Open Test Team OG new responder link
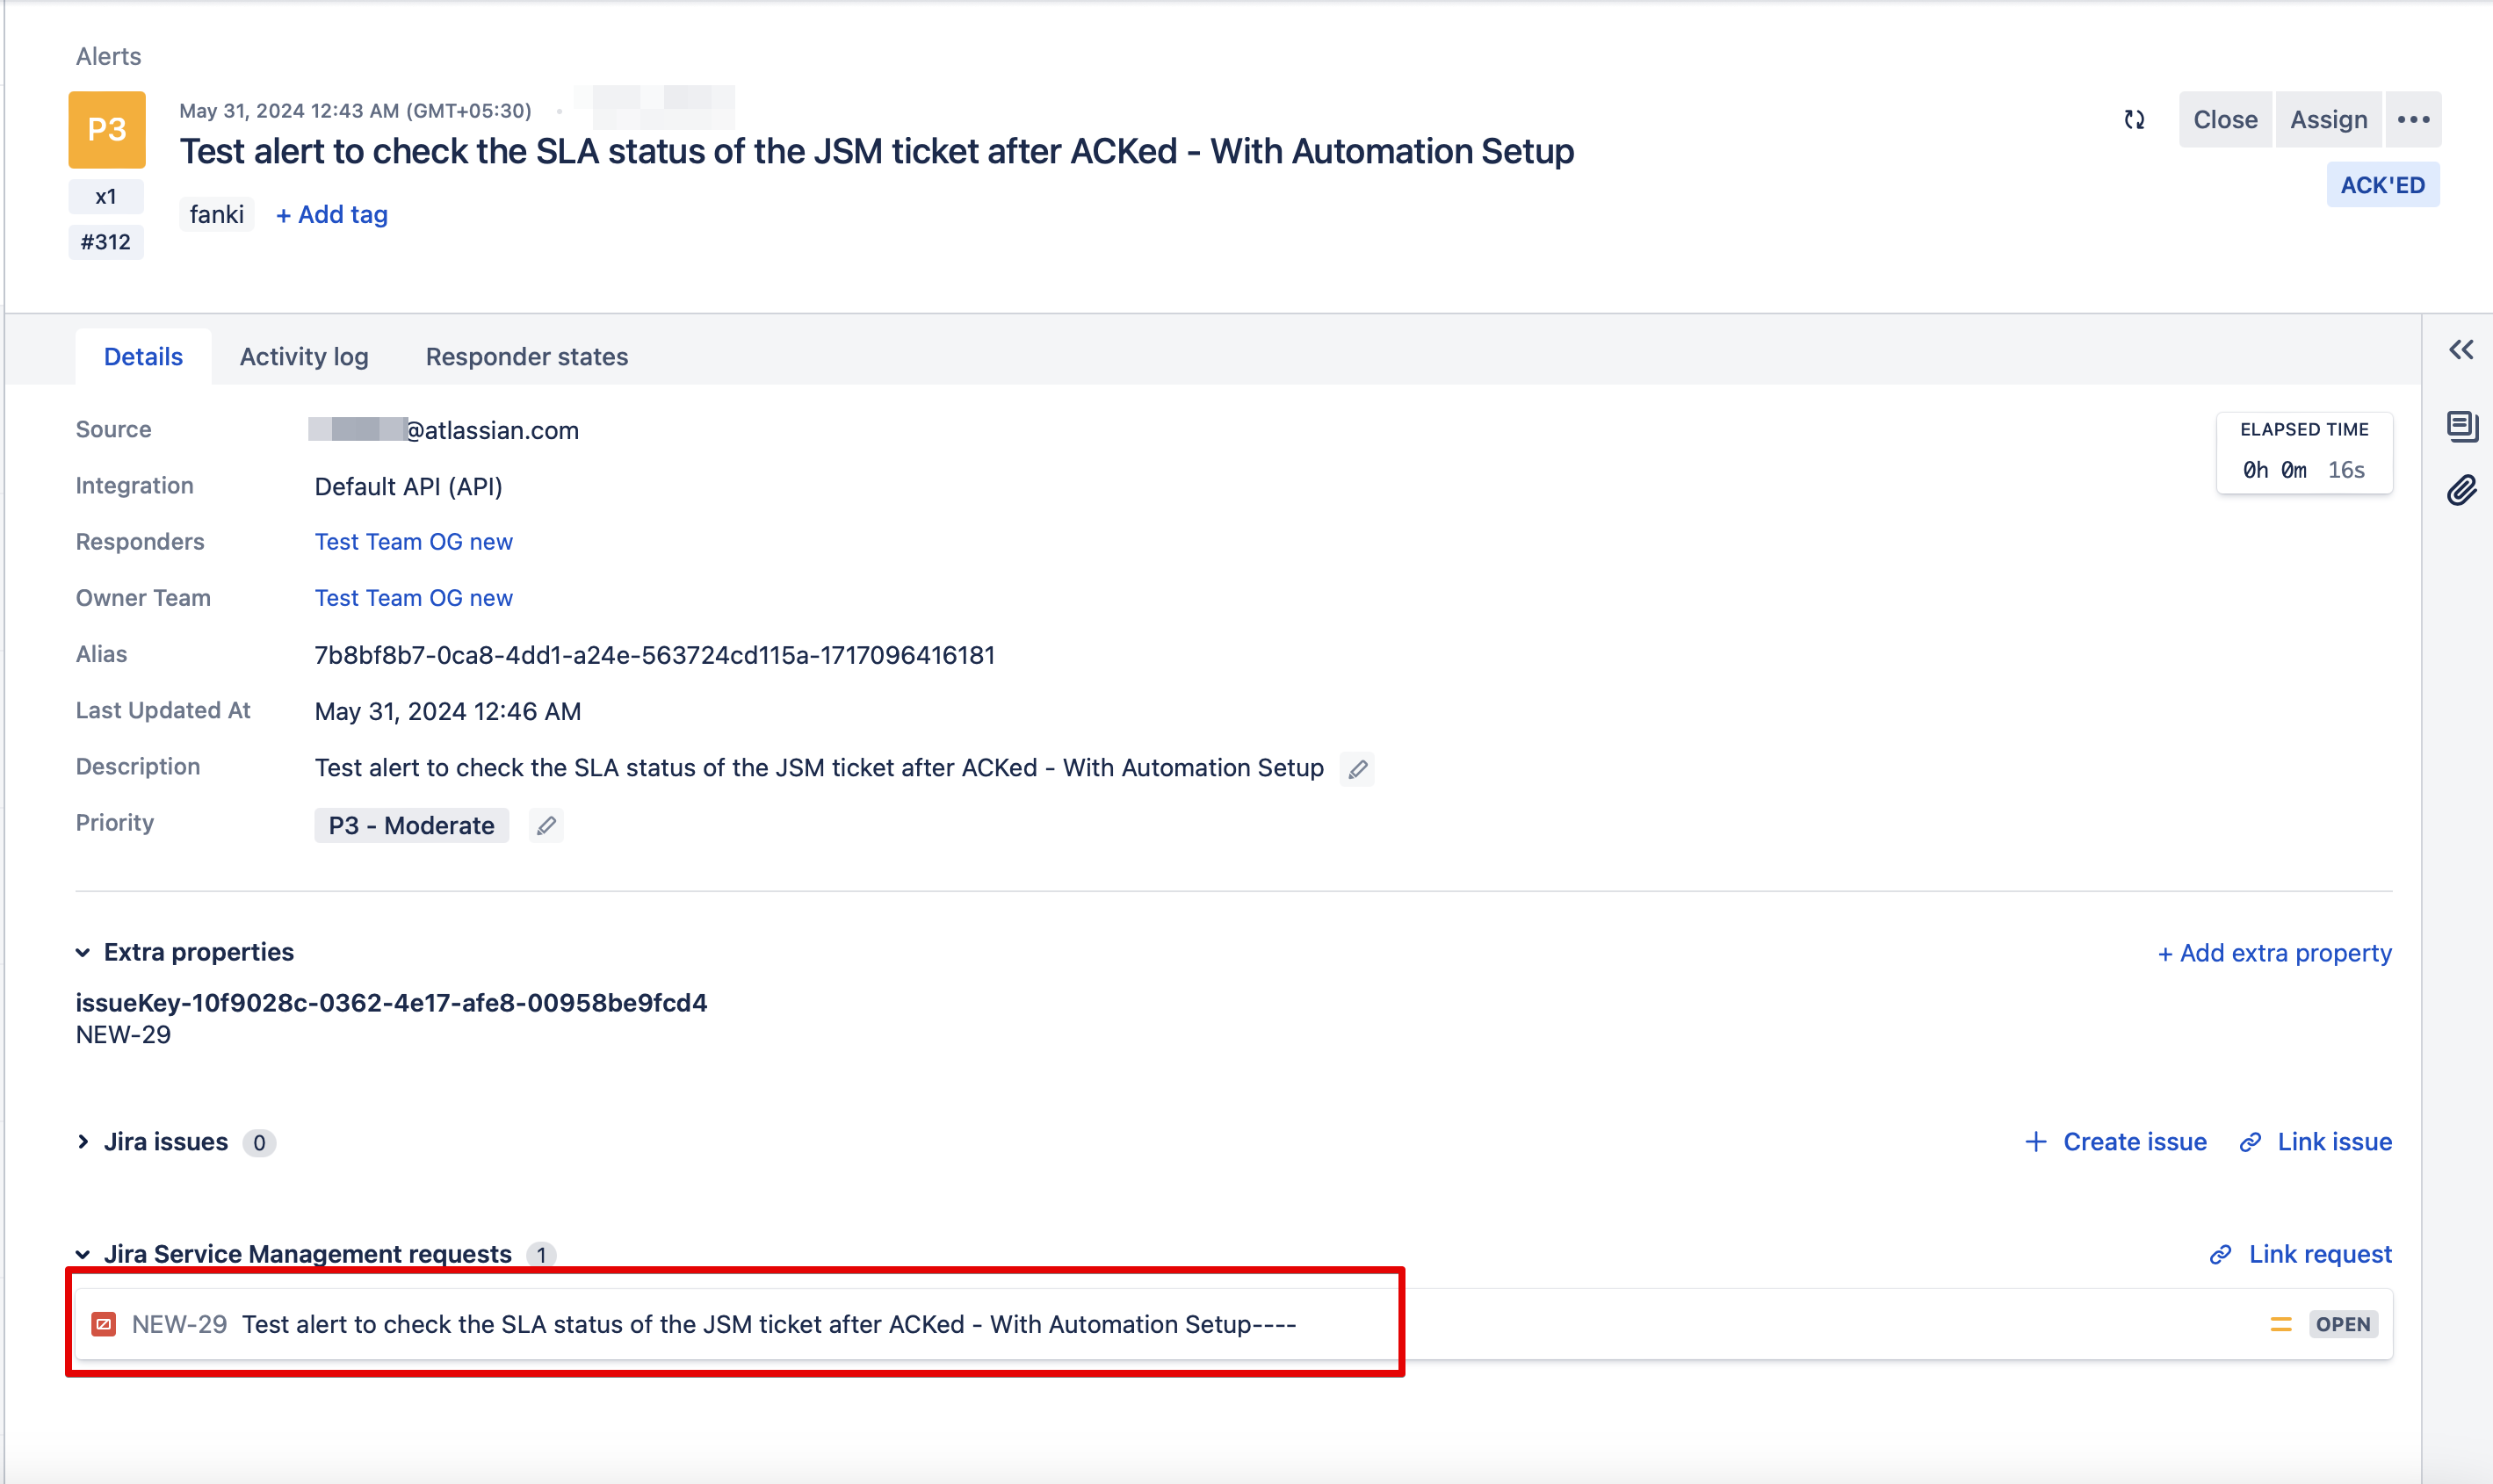Image resolution: width=2493 pixels, height=1484 pixels. 413,542
